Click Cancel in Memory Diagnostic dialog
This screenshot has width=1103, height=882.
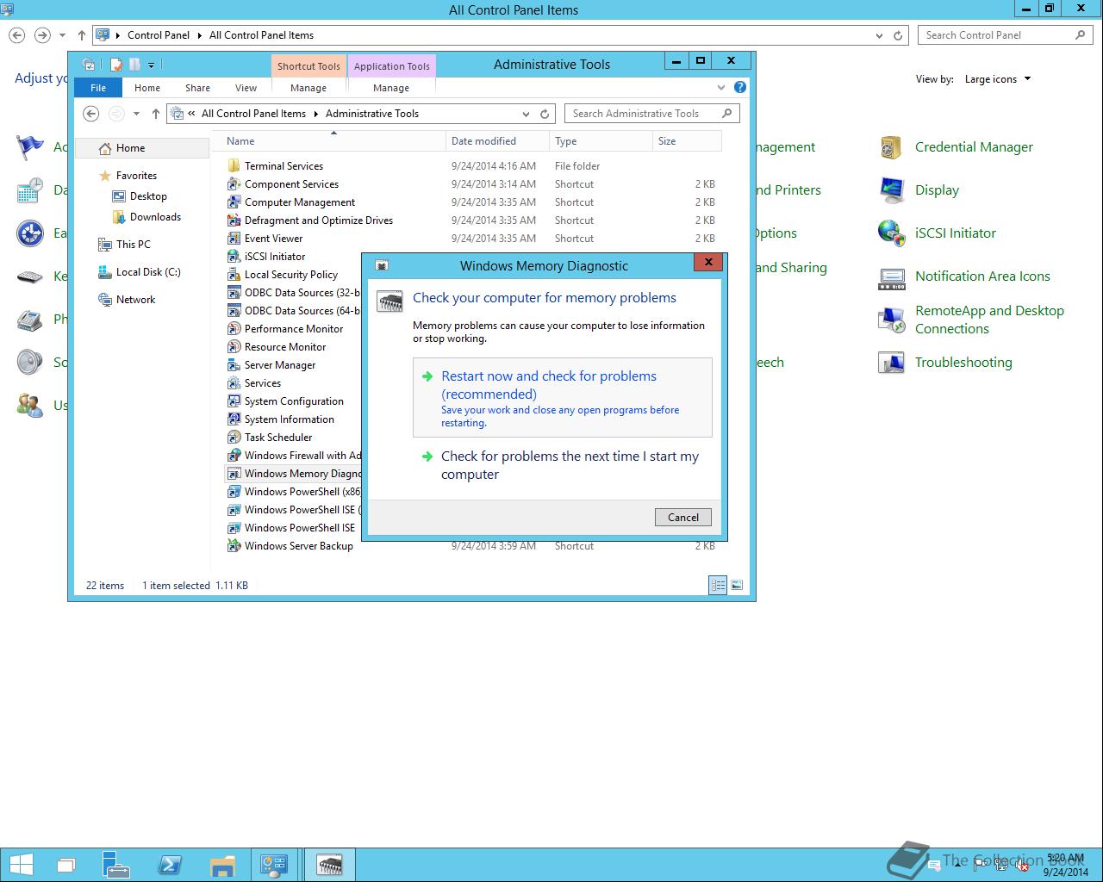coord(683,517)
